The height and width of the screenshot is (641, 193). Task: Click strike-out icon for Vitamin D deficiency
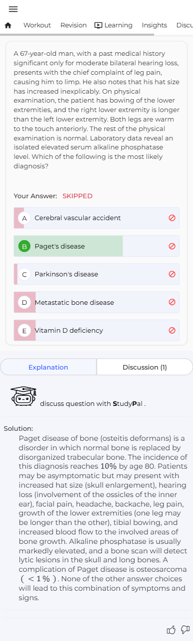click(x=172, y=330)
